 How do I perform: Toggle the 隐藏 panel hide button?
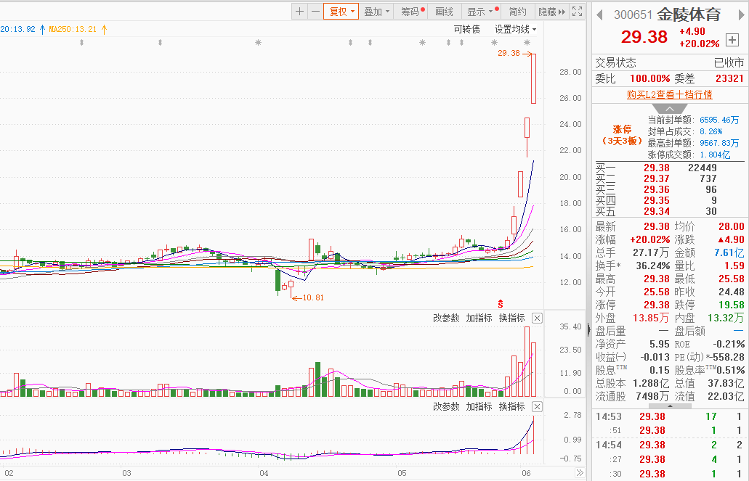point(549,12)
